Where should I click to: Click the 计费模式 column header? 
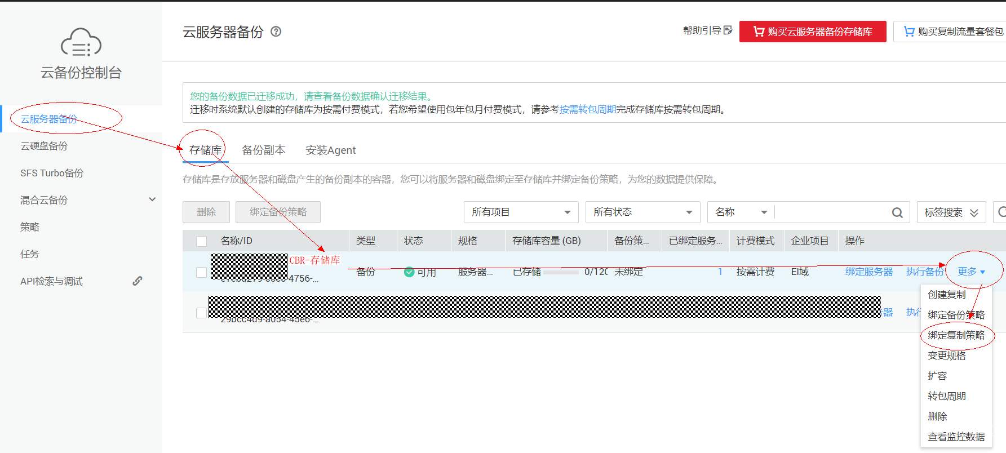coord(755,241)
